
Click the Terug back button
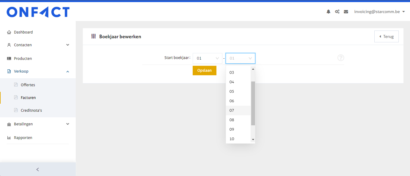tap(386, 36)
